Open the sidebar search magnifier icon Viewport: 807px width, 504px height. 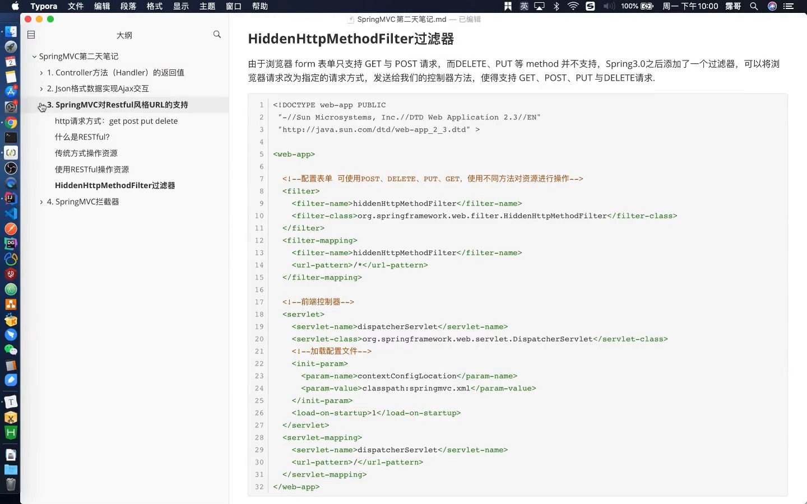pos(217,35)
